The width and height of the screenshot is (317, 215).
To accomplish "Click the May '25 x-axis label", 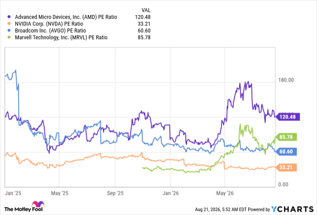I will [60, 193].
